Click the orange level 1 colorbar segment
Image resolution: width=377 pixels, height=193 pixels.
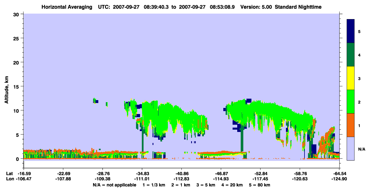351,125
